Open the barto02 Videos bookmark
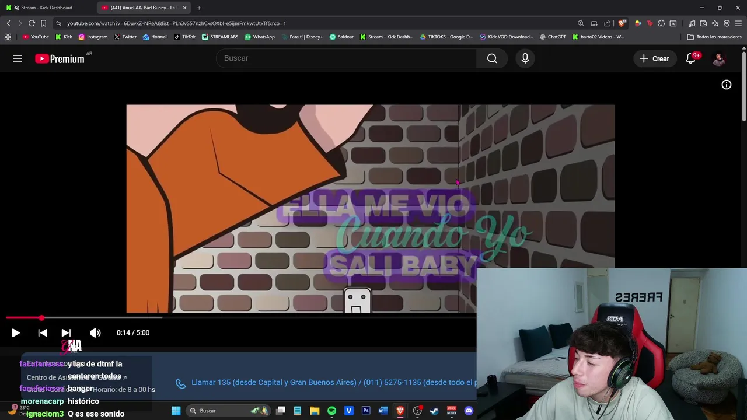Screen dimensions: 747x420 pos(598,37)
